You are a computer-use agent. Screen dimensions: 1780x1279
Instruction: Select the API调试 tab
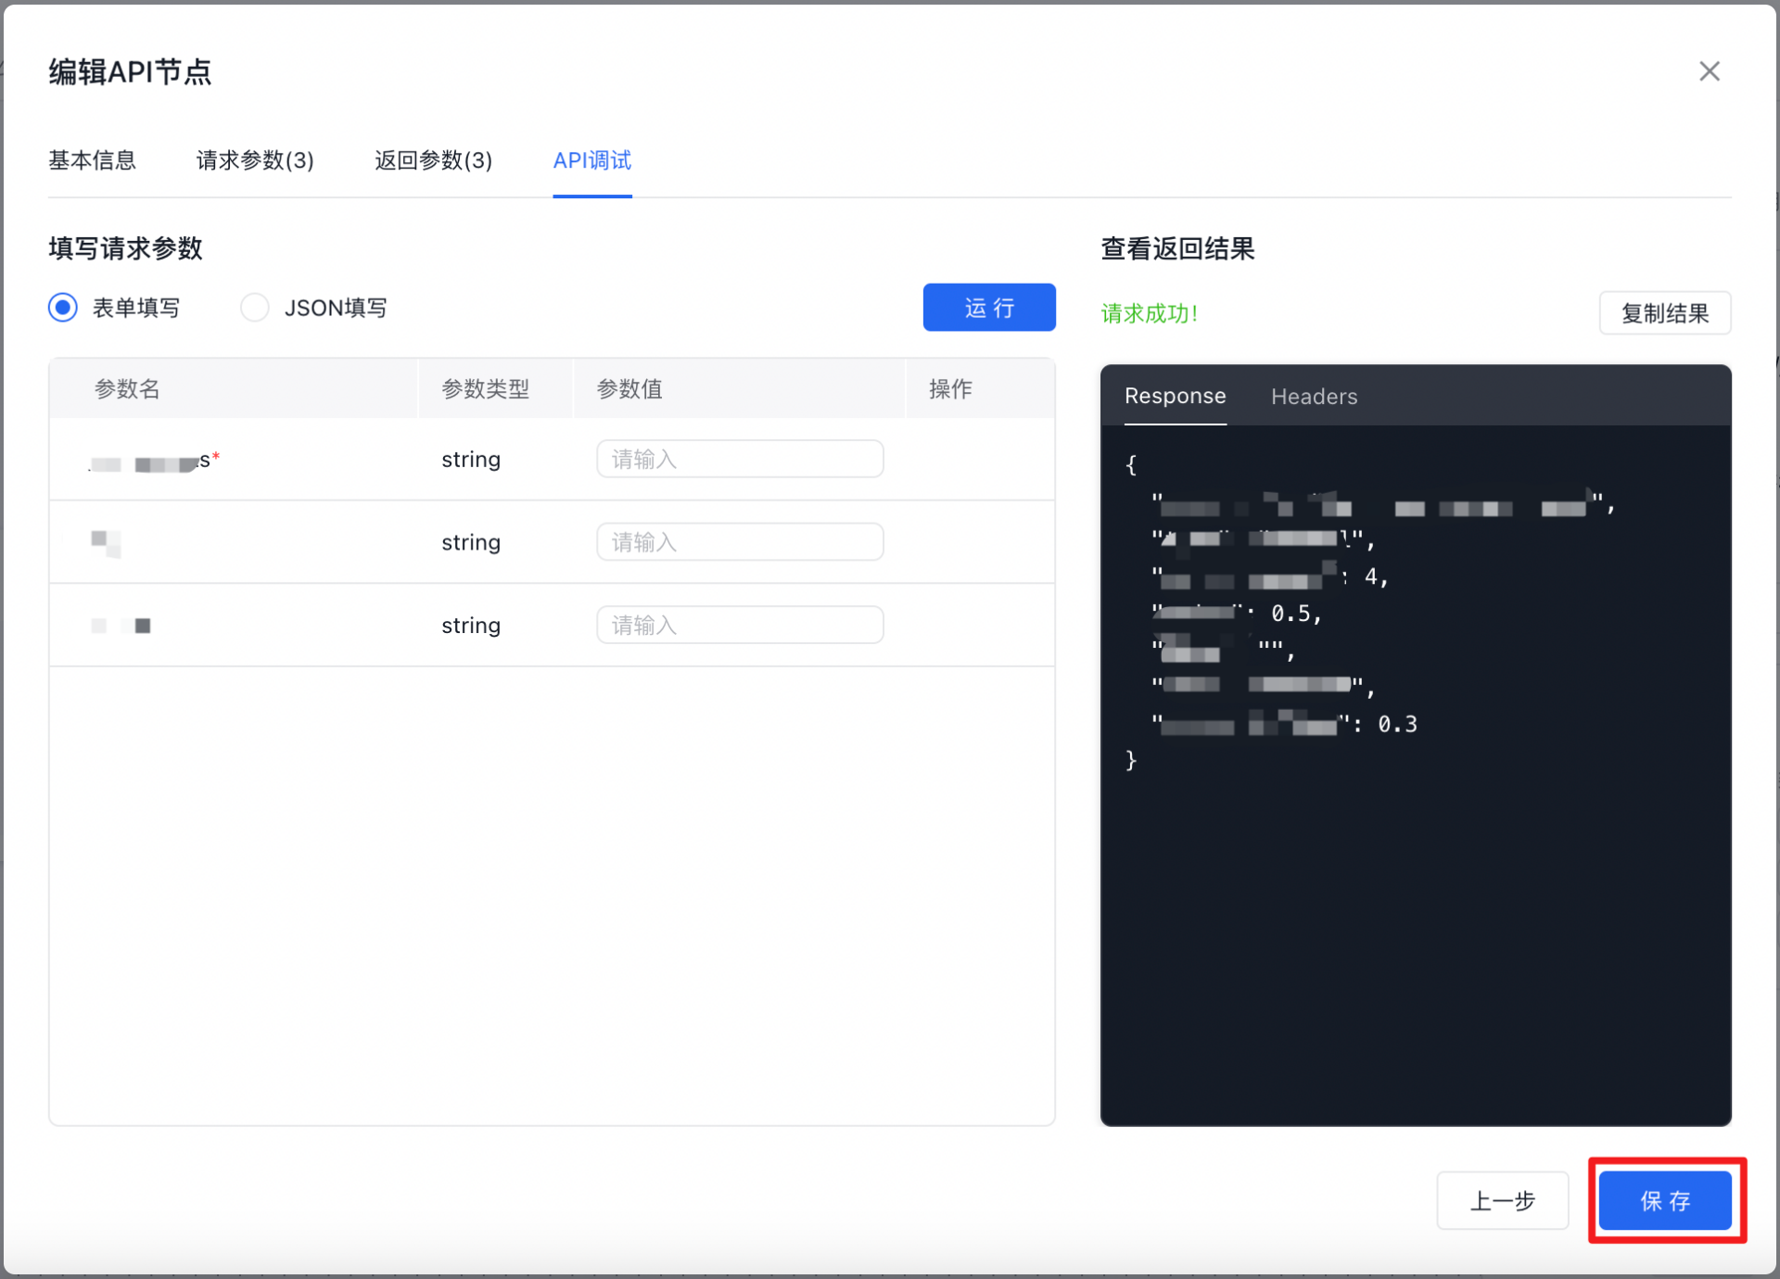592,160
